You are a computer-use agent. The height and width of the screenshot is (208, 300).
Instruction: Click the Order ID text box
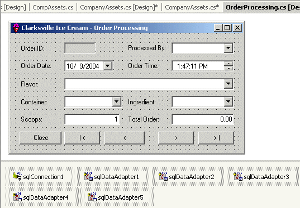coord(80,48)
